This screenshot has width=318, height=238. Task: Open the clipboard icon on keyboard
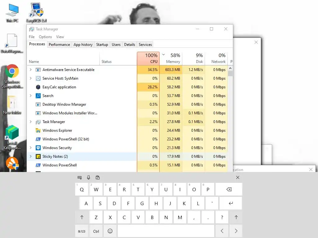[98, 178]
